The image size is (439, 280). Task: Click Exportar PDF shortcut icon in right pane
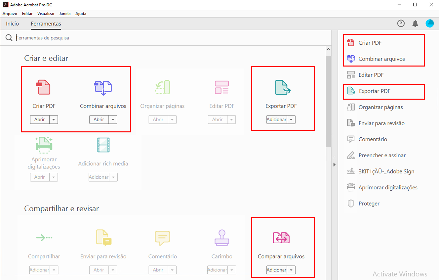[351, 91]
